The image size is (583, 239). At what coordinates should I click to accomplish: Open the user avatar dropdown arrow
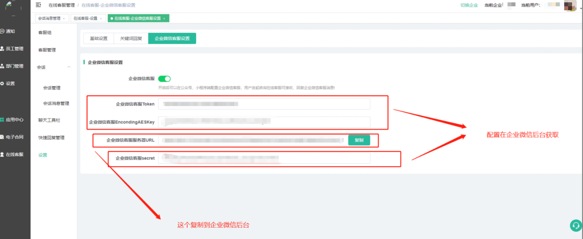point(580,8)
